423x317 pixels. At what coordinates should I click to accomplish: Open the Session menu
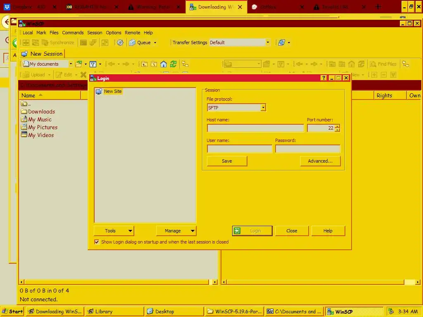[x=95, y=33]
